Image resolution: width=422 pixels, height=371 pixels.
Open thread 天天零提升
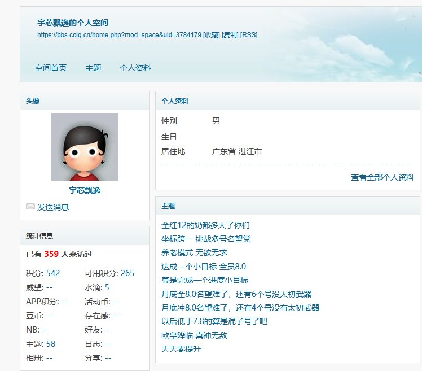click(x=181, y=349)
